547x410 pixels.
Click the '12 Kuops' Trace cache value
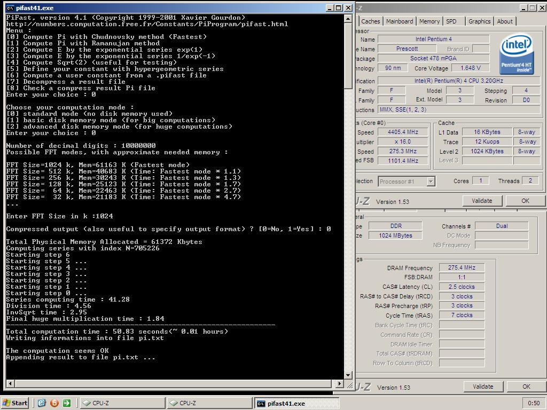[x=487, y=141]
